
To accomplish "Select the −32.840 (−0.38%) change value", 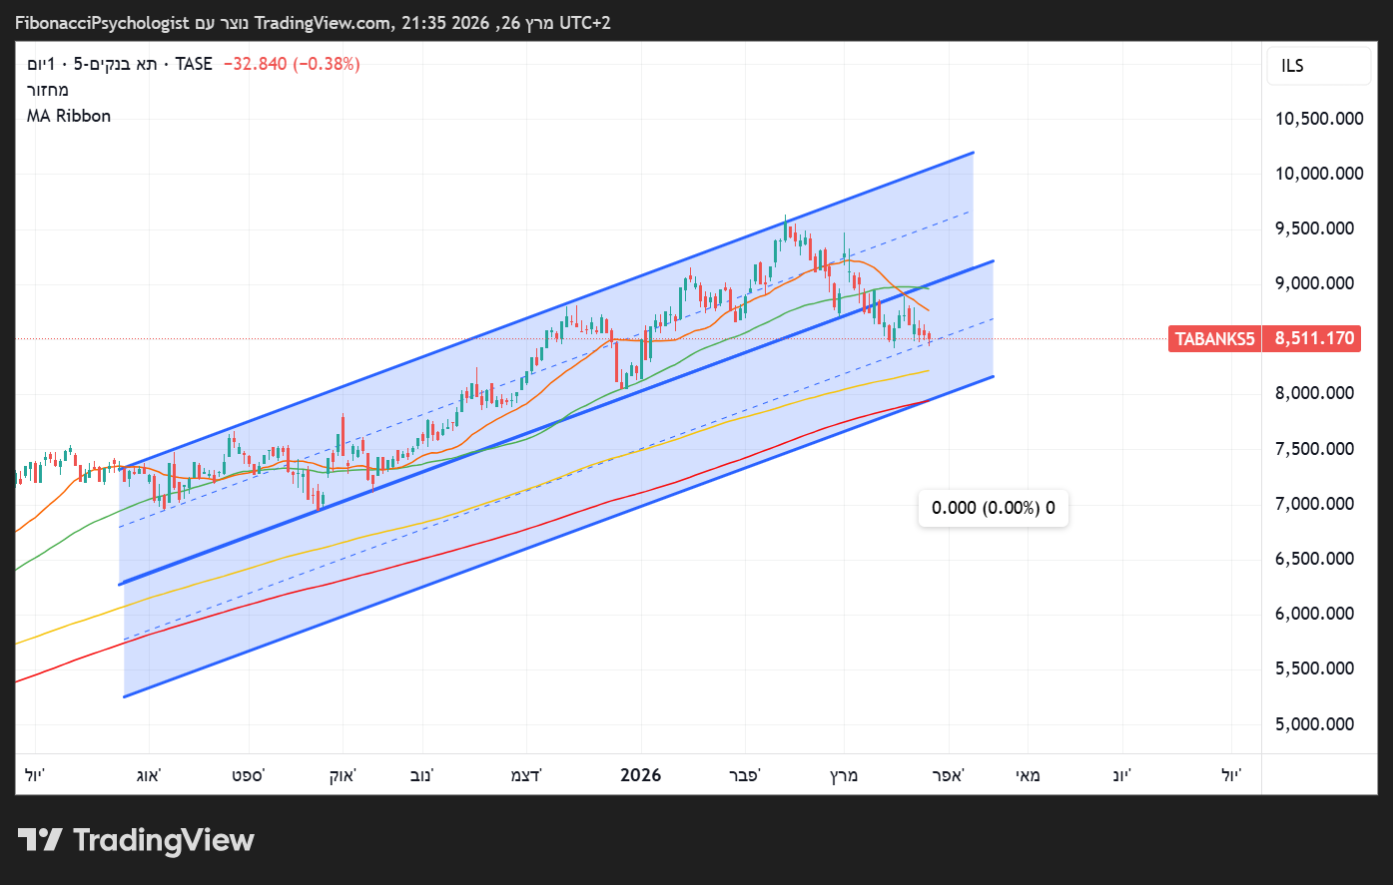I will (x=292, y=64).
